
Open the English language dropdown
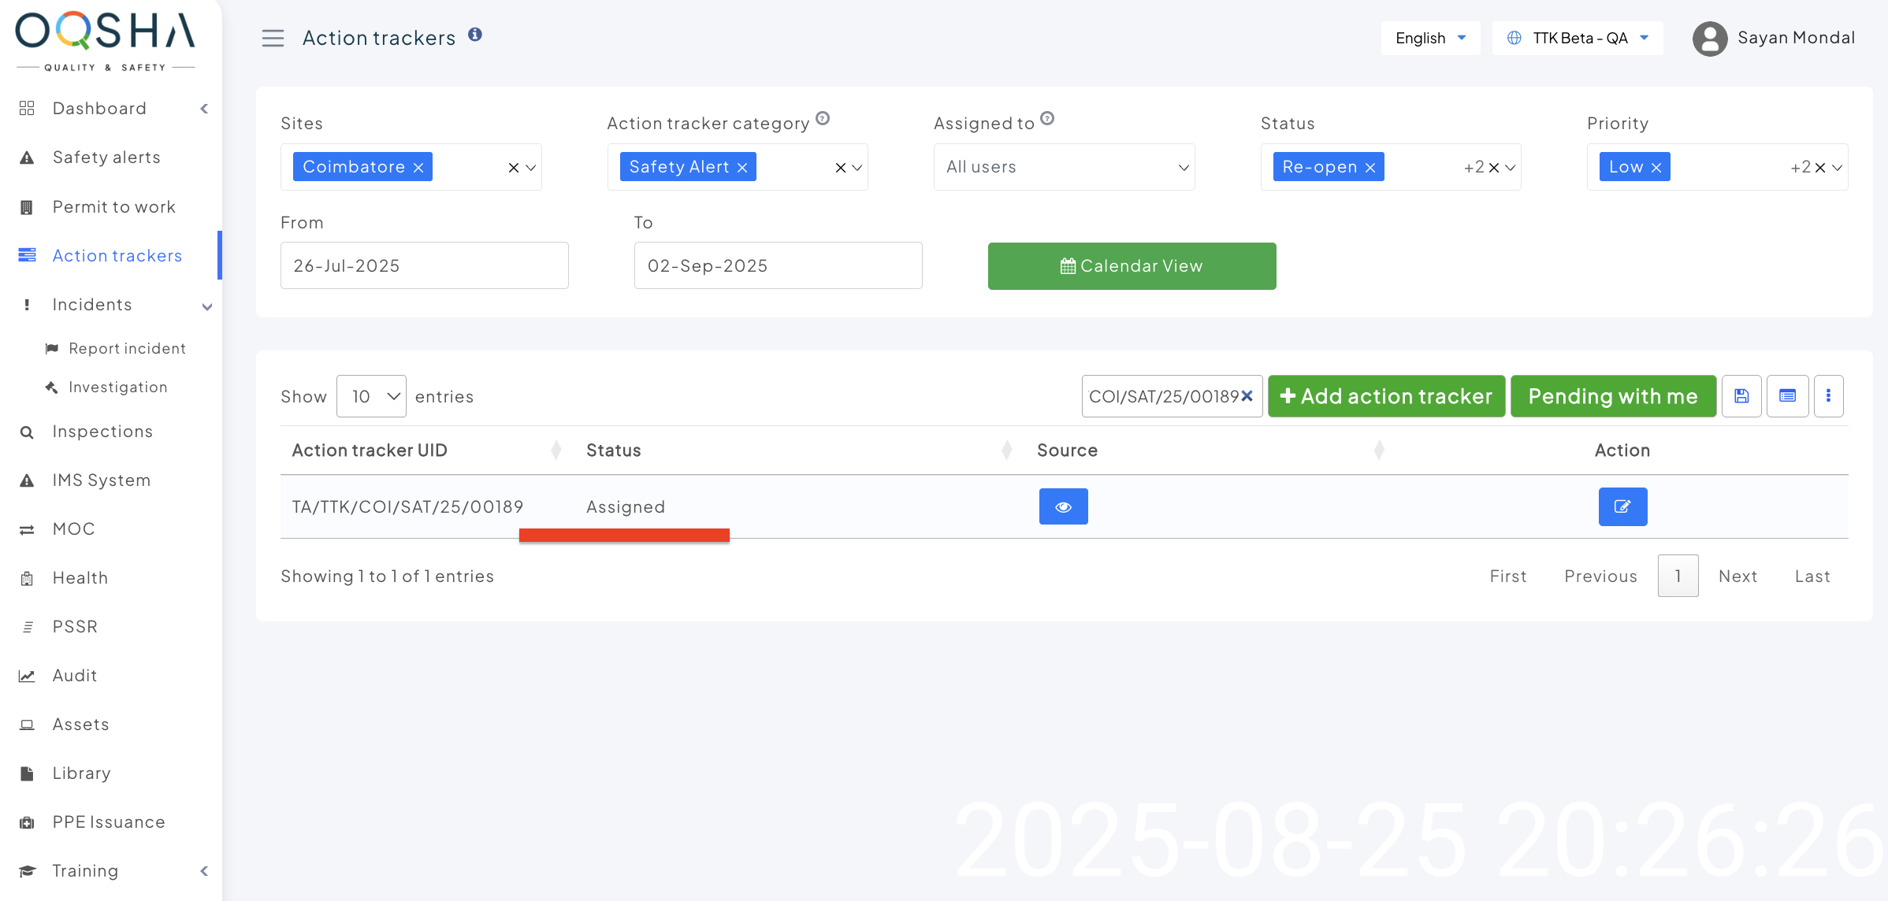1430,38
